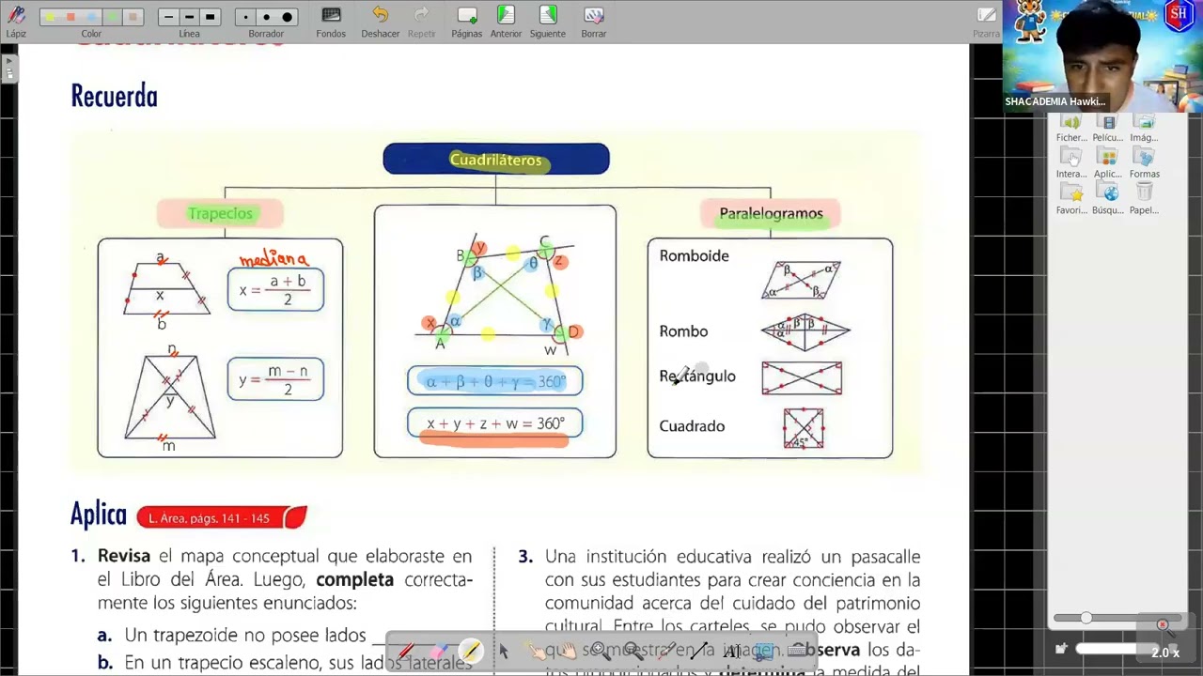Pick the light blue pen color

91,17
